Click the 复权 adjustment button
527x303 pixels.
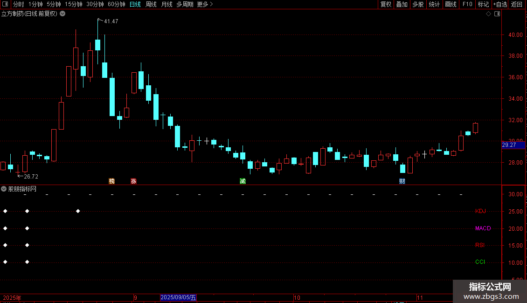[386, 4]
